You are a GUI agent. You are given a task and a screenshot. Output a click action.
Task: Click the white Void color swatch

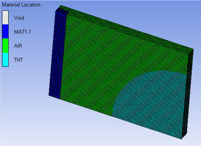5,18
